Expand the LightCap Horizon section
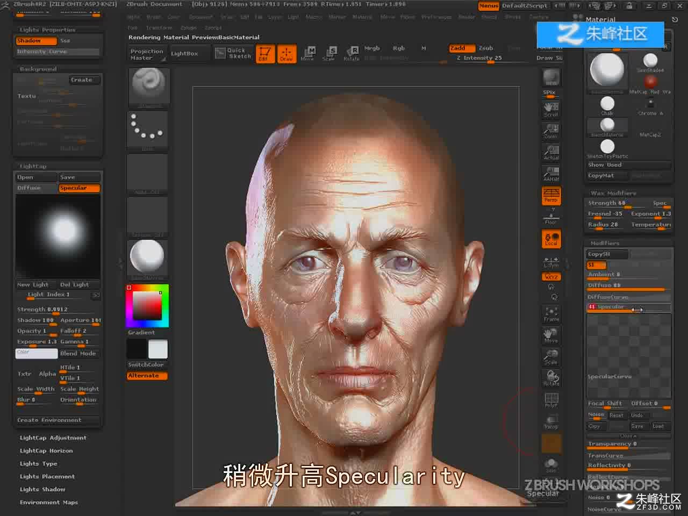The width and height of the screenshot is (688, 516). [46, 451]
